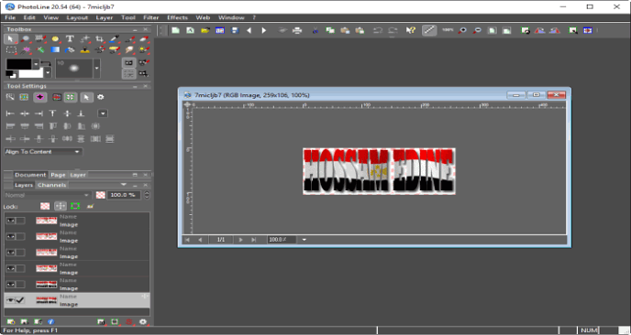Open Normal blend mode dropdown

click(48, 195)
